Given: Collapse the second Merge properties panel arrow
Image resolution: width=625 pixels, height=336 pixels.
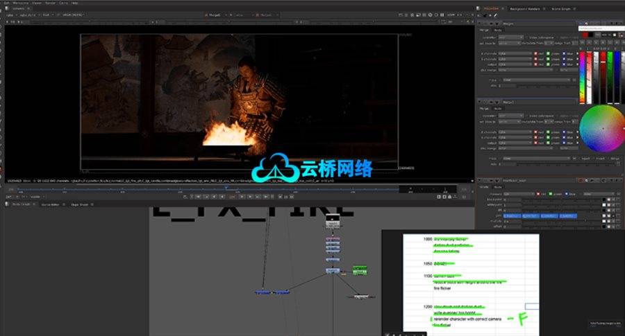Looking at the screenshot, I should point(478,102).
